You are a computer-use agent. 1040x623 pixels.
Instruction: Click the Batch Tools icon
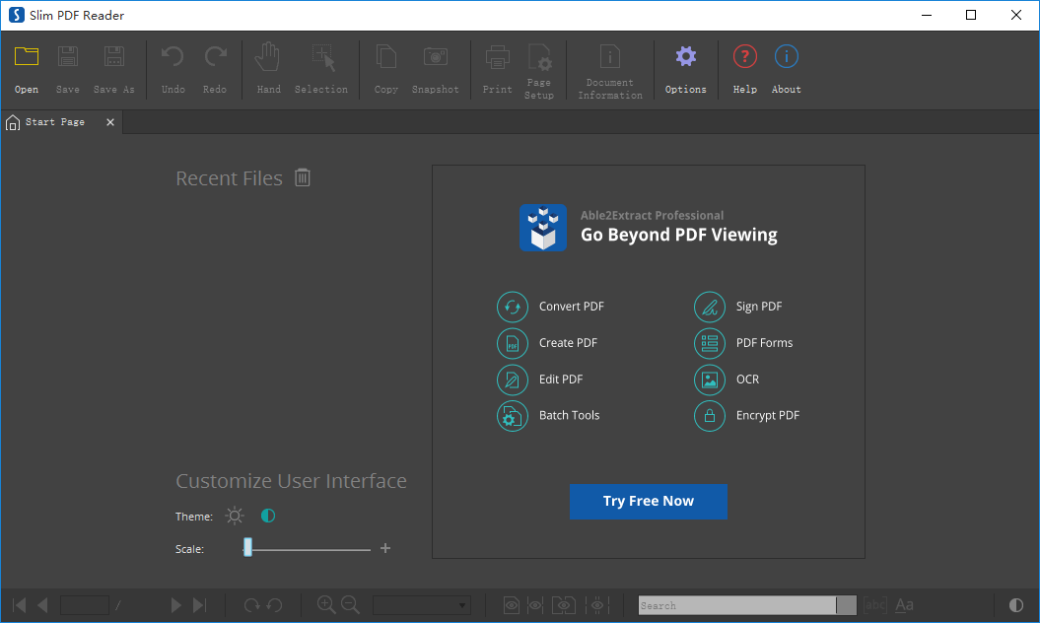click(512, 416)
